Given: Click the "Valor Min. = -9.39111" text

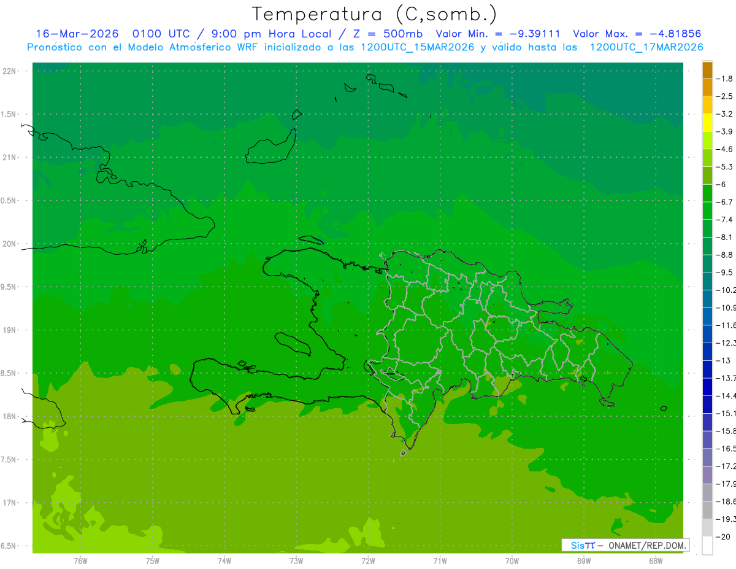Looking at the screenshot, I should [497, 34].
